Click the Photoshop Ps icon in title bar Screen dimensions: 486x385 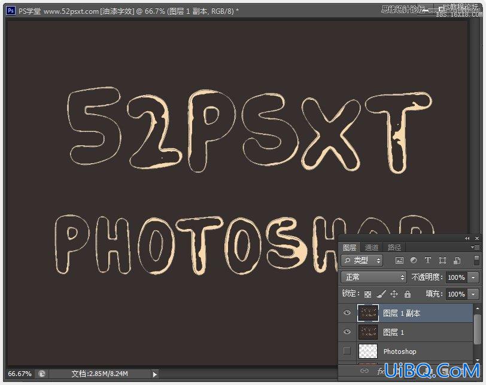coord(11,11)
